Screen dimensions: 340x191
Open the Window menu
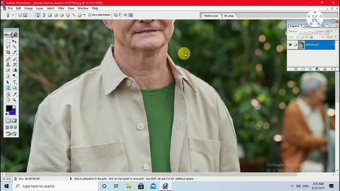(x=83, y=8)
